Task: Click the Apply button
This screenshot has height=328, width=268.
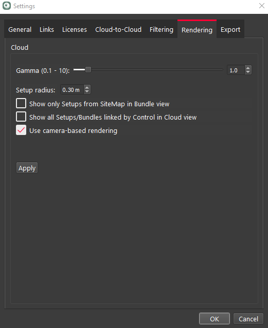Action: click(27, 168)
